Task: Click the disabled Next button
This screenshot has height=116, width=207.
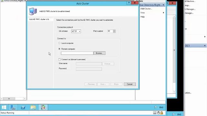Action: [x=103, y=84]
